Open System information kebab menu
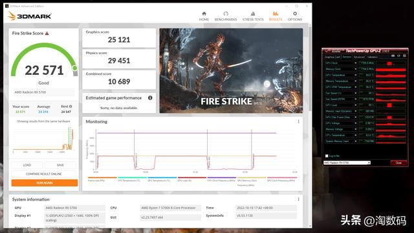This screenshot has width=414, height=233. (x=298, y=199)
